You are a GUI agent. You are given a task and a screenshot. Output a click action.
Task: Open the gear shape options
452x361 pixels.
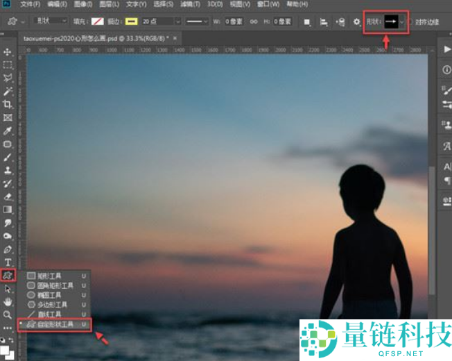coord(356,22)
